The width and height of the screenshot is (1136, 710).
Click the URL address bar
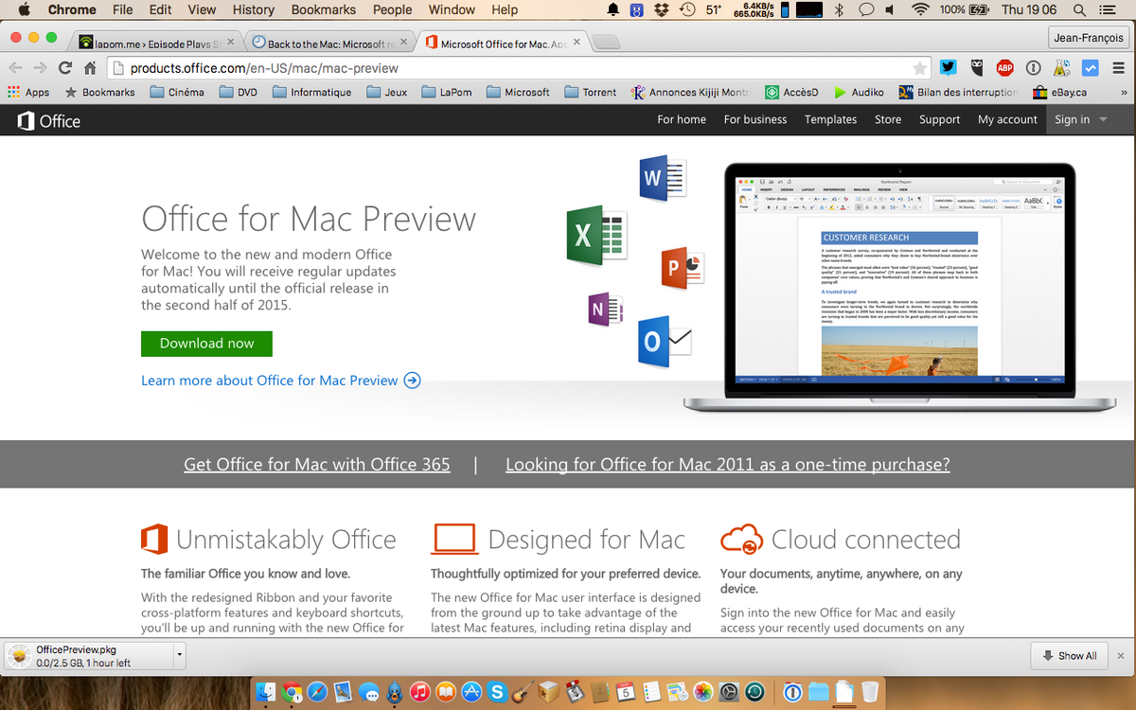[x=519, y=68]
